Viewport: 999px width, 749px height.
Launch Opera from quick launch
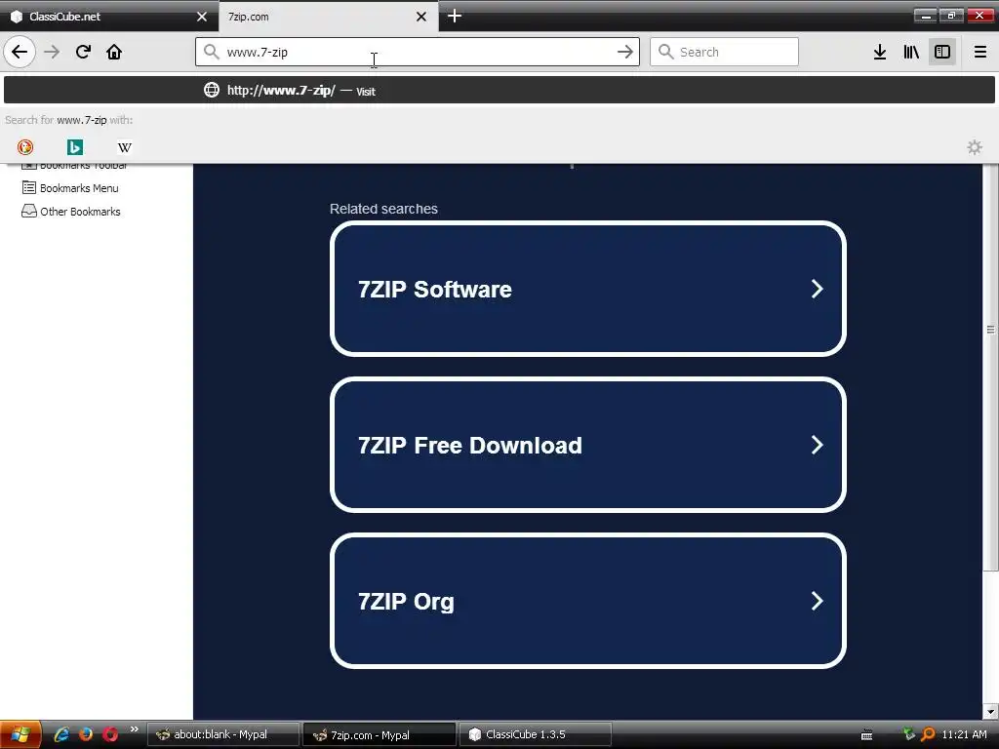point(110,734)
